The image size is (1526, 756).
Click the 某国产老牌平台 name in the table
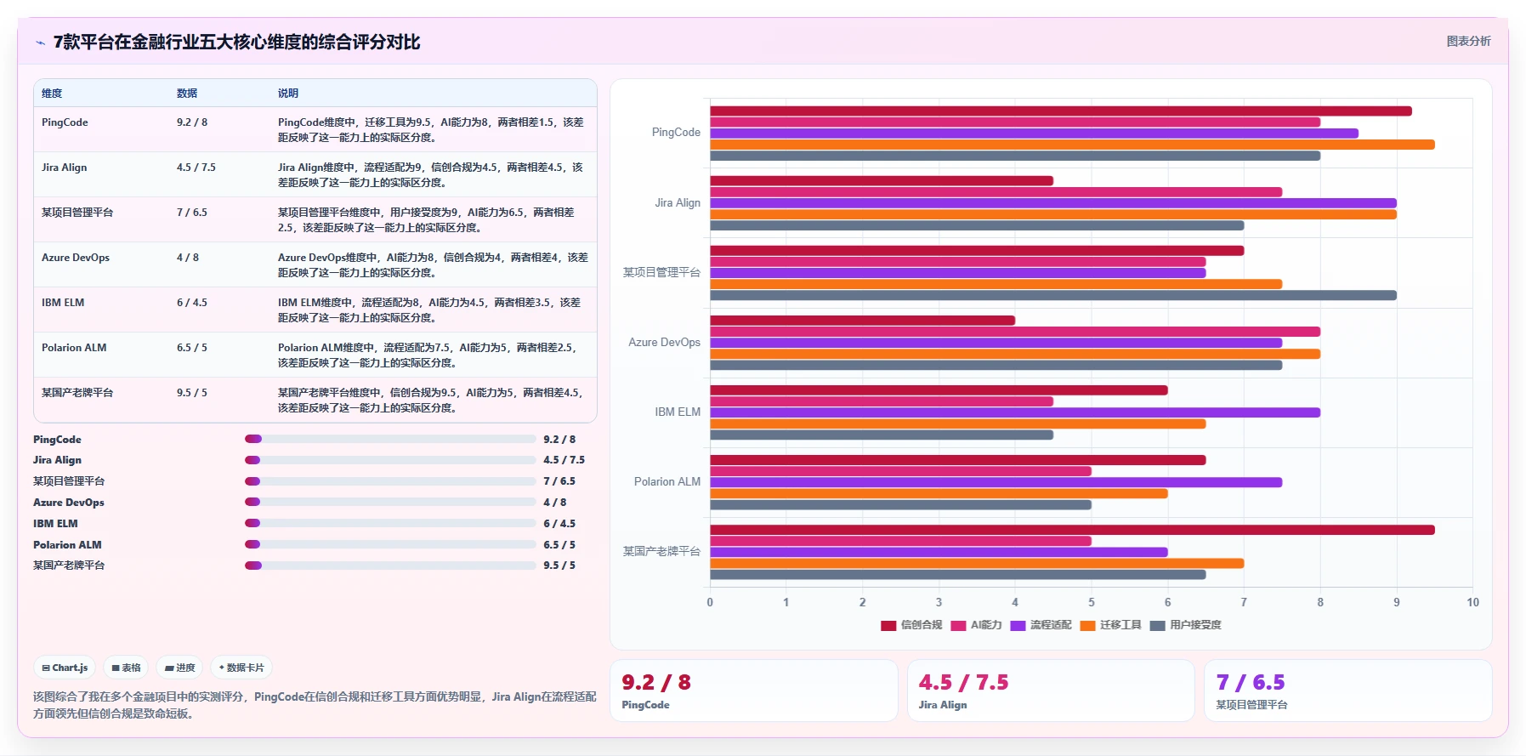click(x=77, y=393)
